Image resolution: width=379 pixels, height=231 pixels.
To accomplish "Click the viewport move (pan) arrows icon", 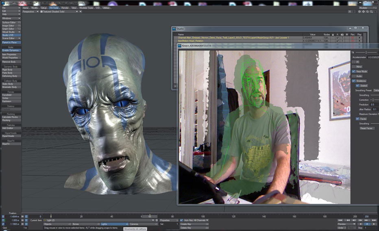I will pyautogui.click(x=359, y=12).
